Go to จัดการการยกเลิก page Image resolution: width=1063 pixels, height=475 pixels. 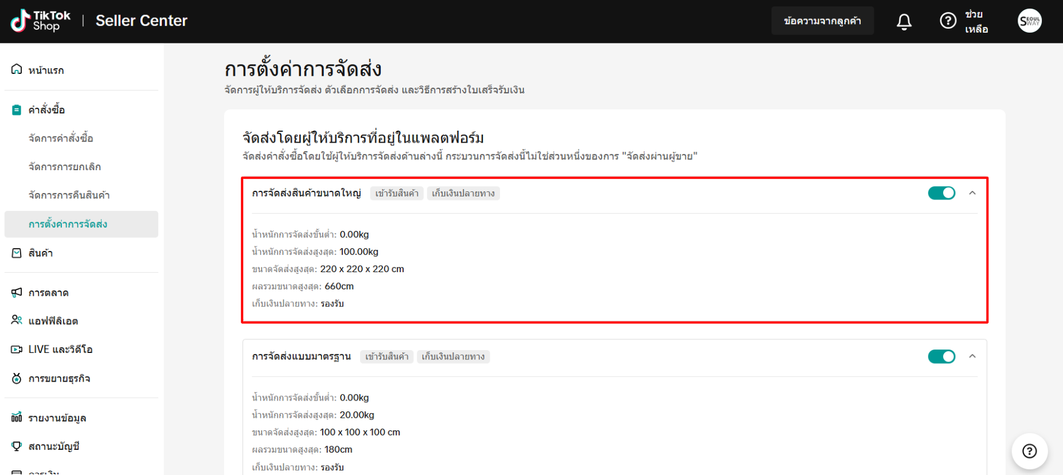(65, 167)
